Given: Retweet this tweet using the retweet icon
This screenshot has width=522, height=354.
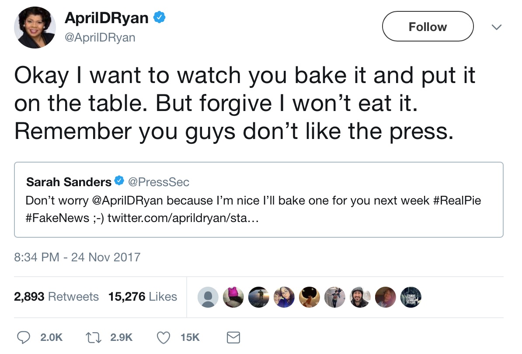Looking at the screenshot, I should pyautogui.click(x=94, y=337).
